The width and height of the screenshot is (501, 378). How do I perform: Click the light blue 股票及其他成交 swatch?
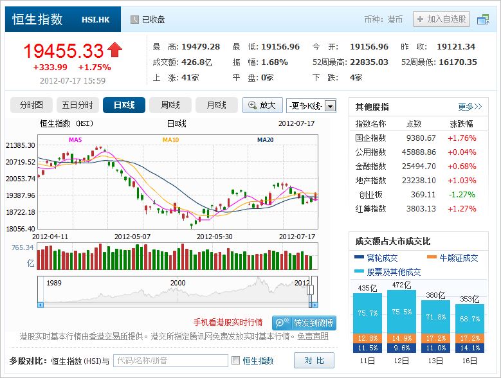pyautogui.click(x=359, y=271)
